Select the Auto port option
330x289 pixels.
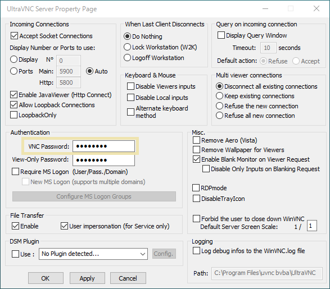pyautogui.click(x=89, y=71)
